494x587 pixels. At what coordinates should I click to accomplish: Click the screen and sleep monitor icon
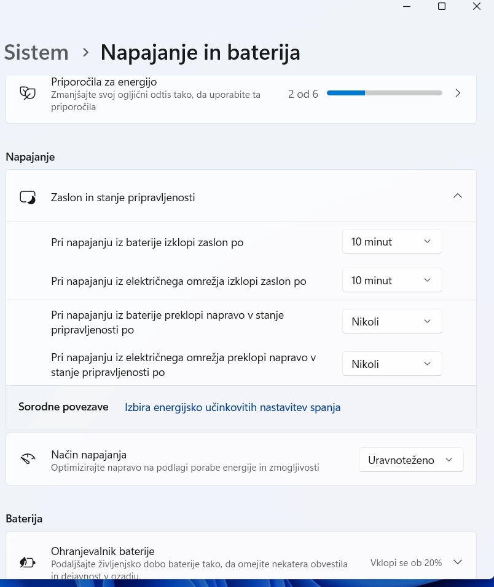click(28, 198)
